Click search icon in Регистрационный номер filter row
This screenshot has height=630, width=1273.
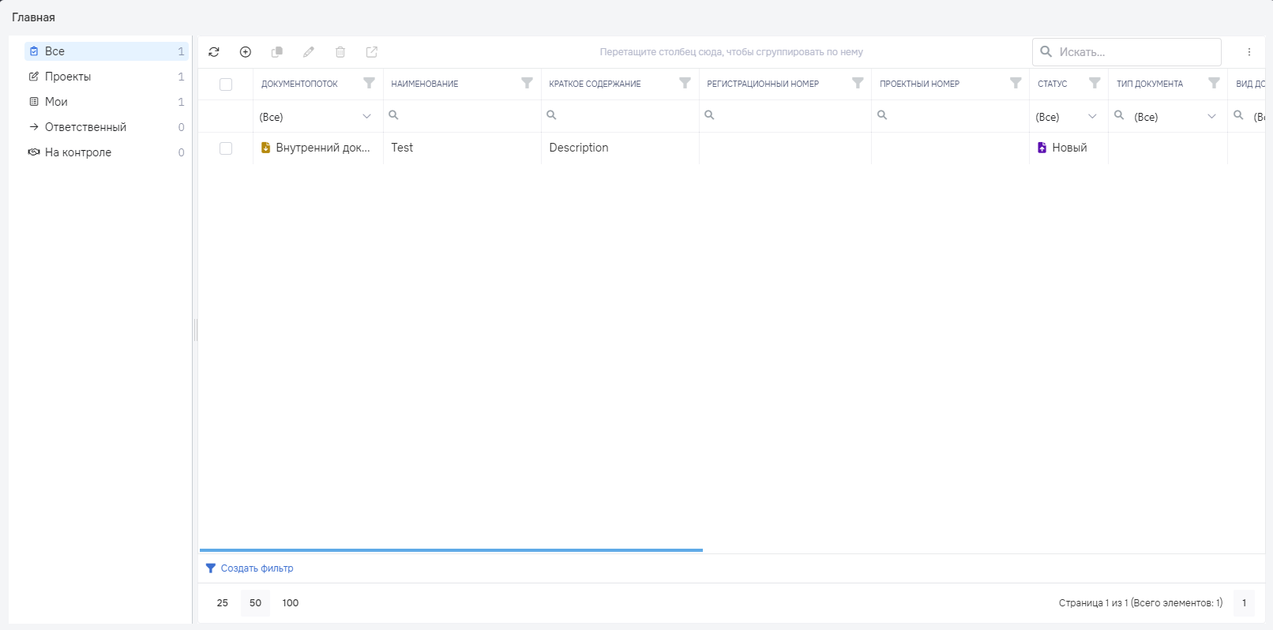[709, 115]
